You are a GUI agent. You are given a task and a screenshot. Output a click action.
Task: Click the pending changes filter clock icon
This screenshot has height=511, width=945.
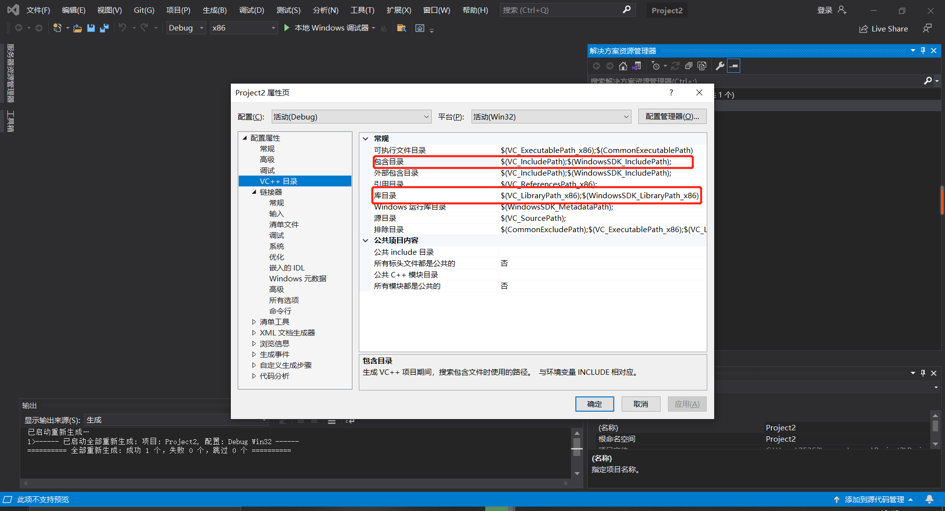pos(656,66)
